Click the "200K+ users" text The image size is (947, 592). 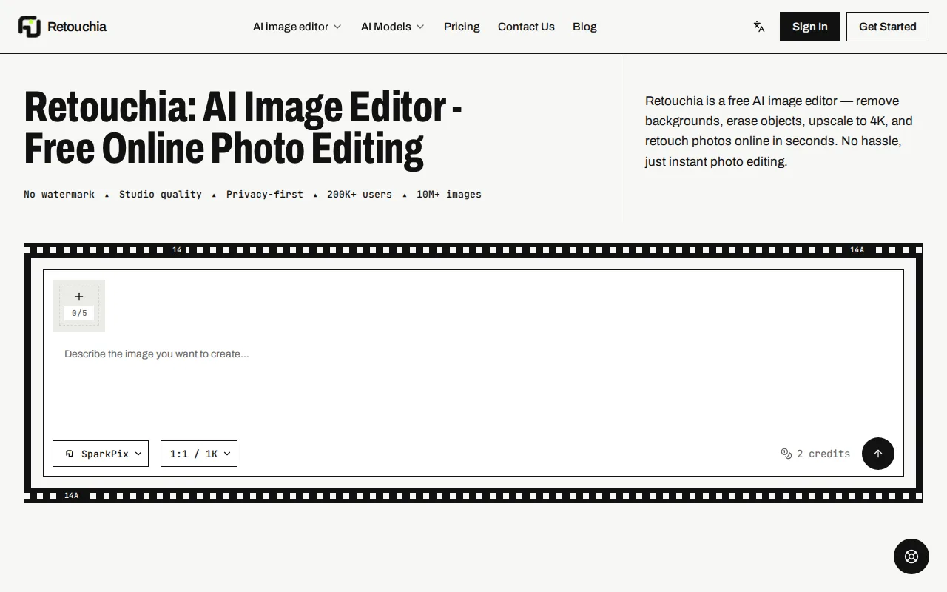click(x=360, y=194)
